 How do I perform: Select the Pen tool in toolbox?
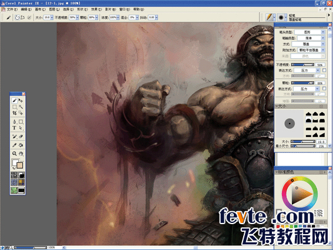click(15, 122)
